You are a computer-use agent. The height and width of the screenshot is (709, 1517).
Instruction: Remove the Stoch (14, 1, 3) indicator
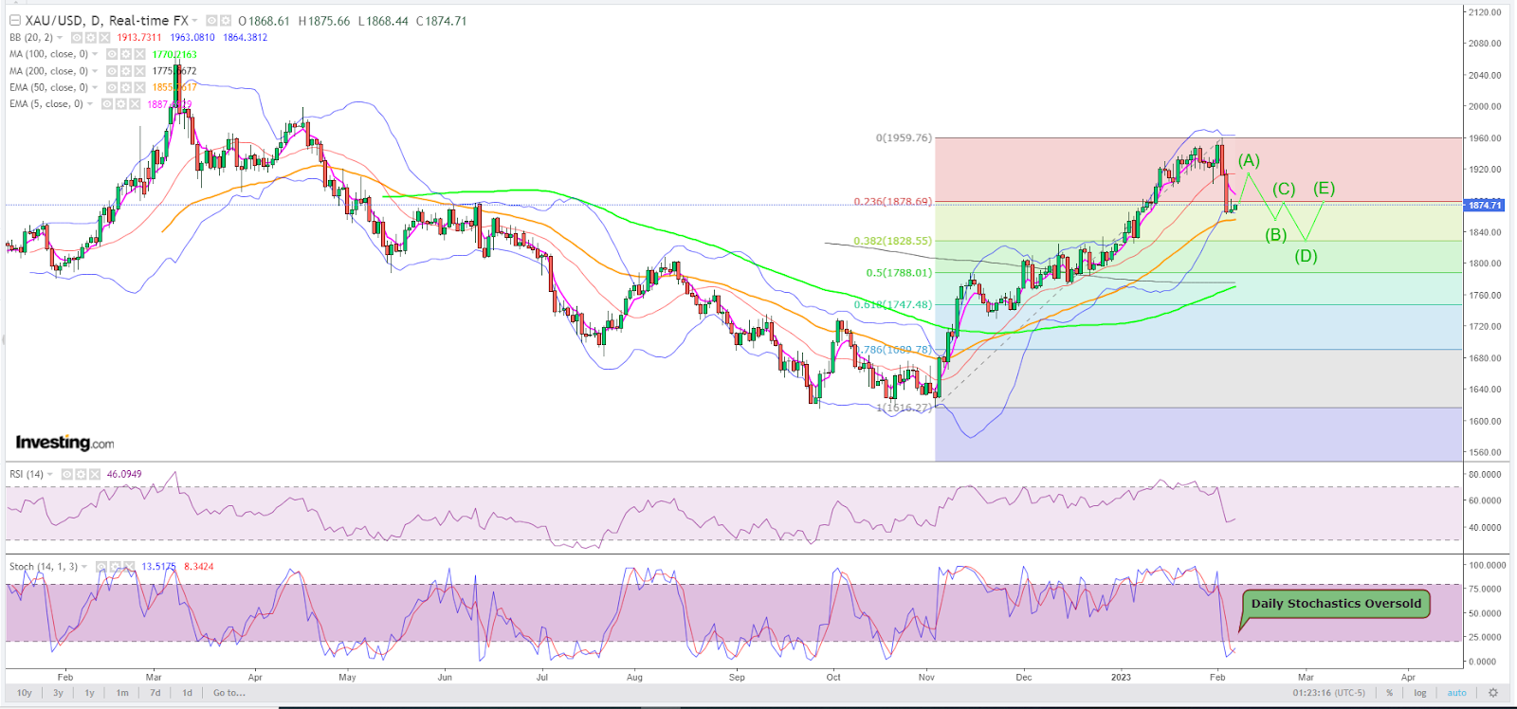coord(127,566)
